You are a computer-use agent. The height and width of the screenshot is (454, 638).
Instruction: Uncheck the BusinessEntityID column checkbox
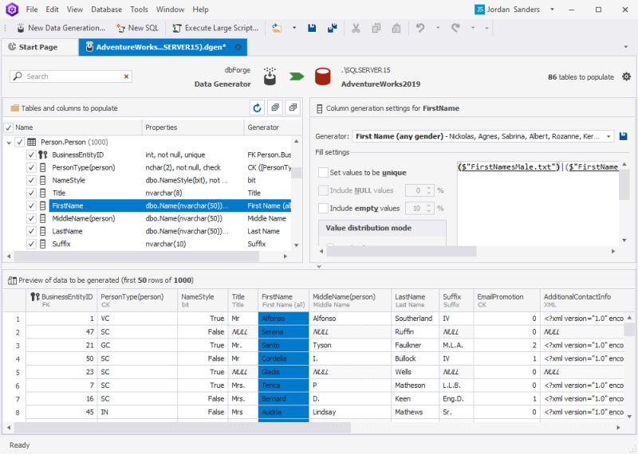(x=31, y=155)
